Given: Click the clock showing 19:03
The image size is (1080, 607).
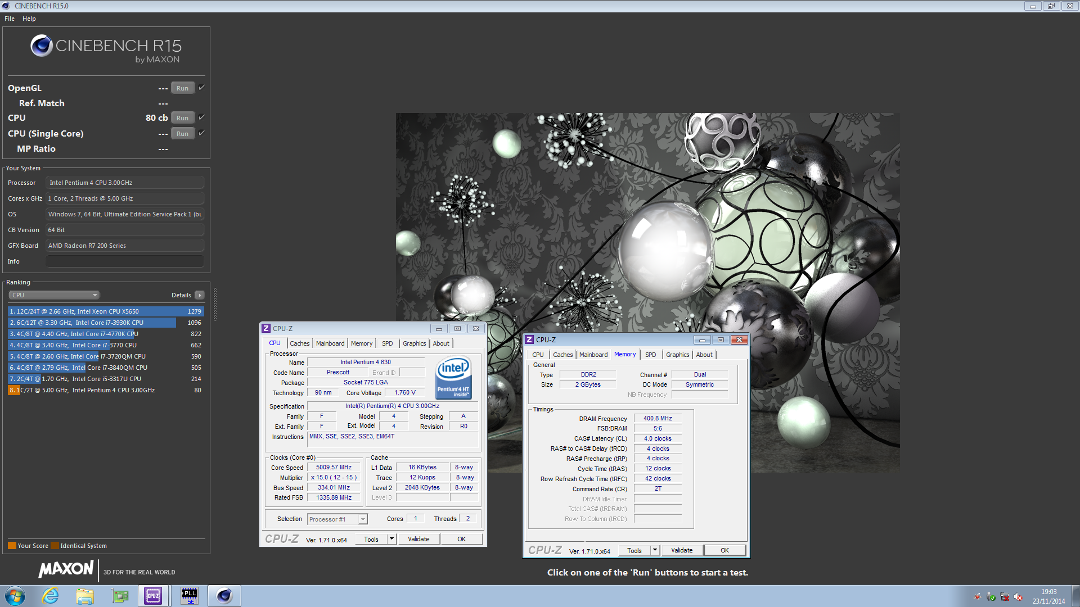Looking at the screenshot, I should pyautogui.click(x=1048, y=592).
